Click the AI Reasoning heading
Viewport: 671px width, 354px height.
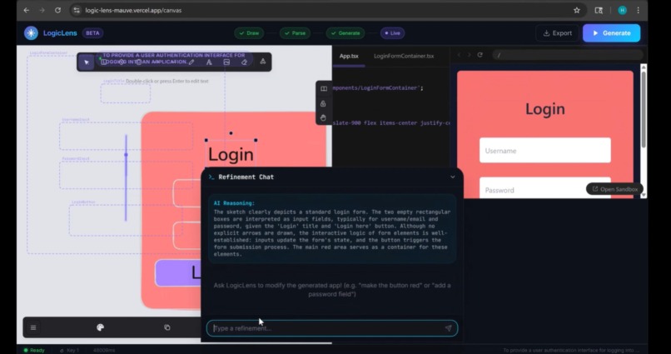pos(234,203)
